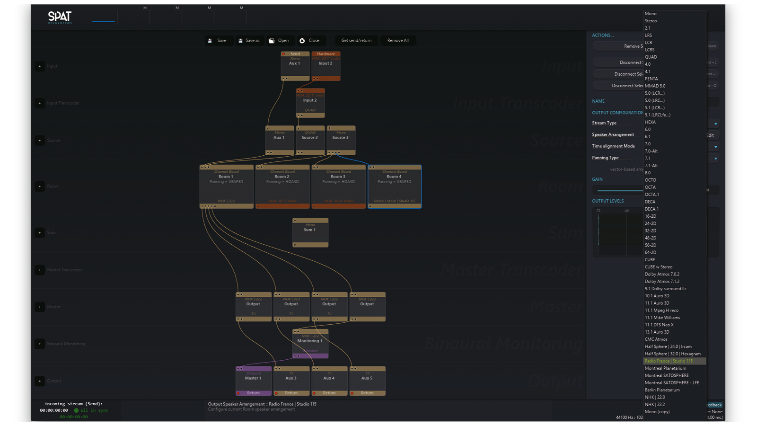757x426 pixels.
Task: Choose Berlin Planetarium arrangement
Action: click(674, 390)
